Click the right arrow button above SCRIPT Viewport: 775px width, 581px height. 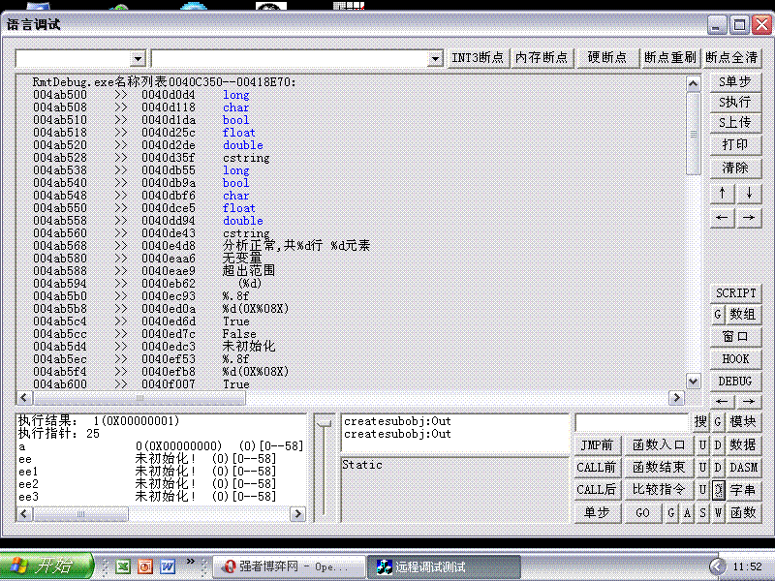749,217
